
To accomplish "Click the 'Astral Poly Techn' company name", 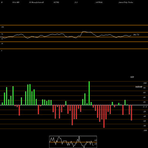I will point(126,2).
